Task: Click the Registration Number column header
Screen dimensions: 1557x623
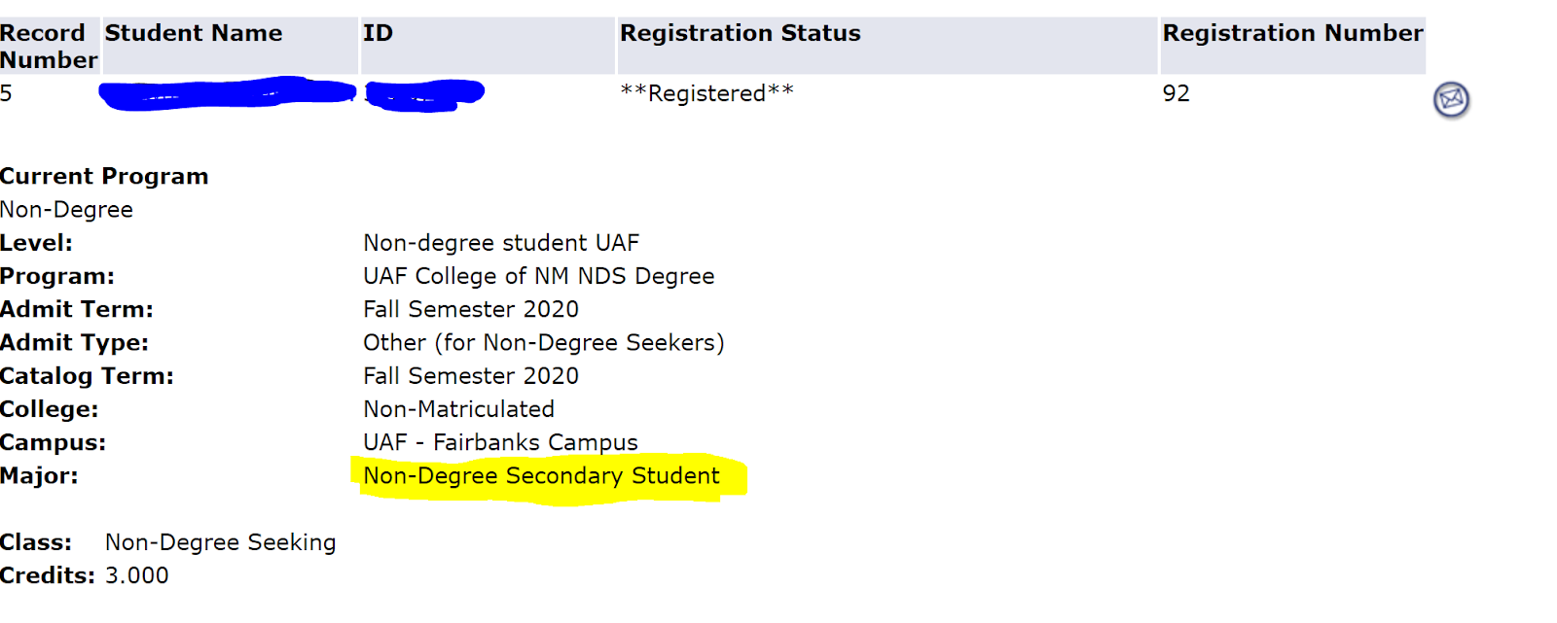Action: click(x=1292, y=33)
